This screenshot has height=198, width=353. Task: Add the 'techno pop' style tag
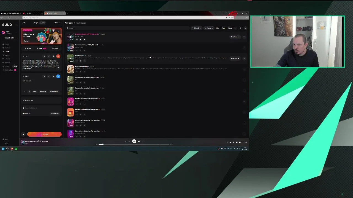click(43, 92)
